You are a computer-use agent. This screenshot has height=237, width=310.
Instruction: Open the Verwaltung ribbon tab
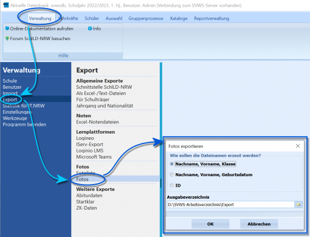[x=40, y=18]
